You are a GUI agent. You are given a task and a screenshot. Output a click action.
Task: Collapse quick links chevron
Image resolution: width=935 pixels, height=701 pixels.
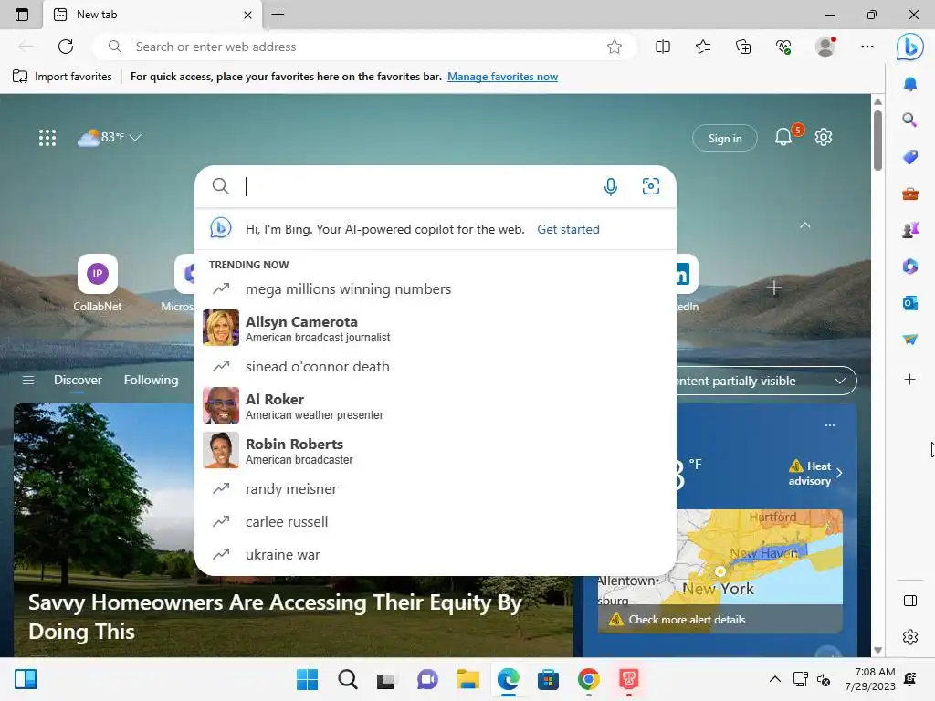point(805,225)
